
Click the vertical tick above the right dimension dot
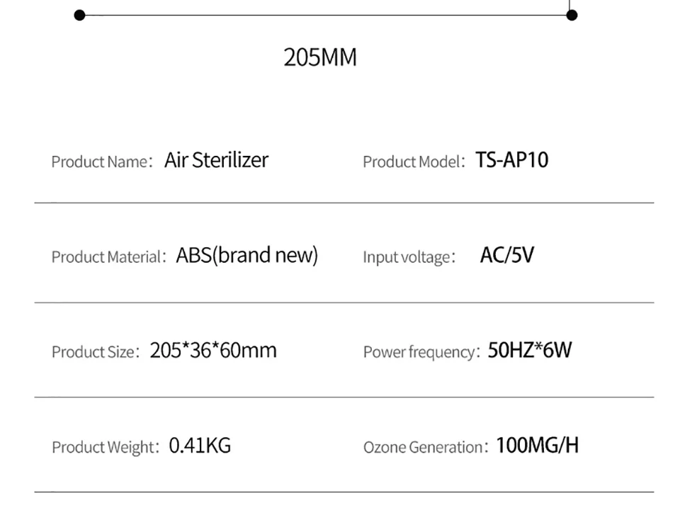(x=569, y=4)
